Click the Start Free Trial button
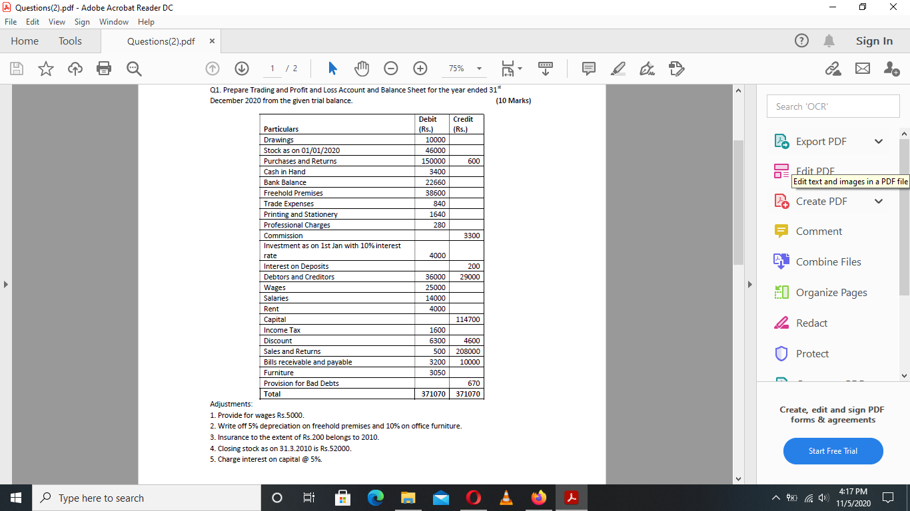 833,451
